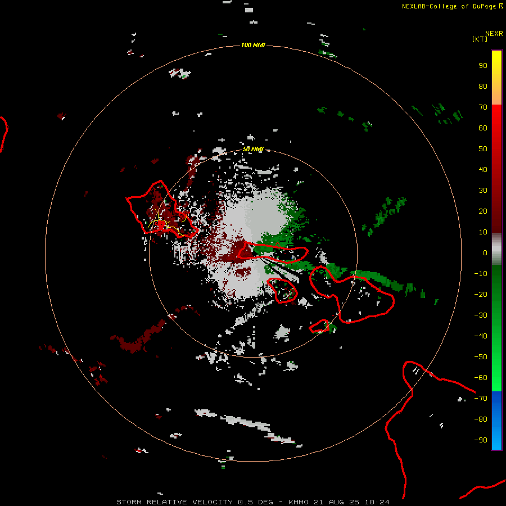The width and height of the screenshot is (506, 506).
Task: Click the -40 value on the velocity scale
Action: tap(481, 336)
